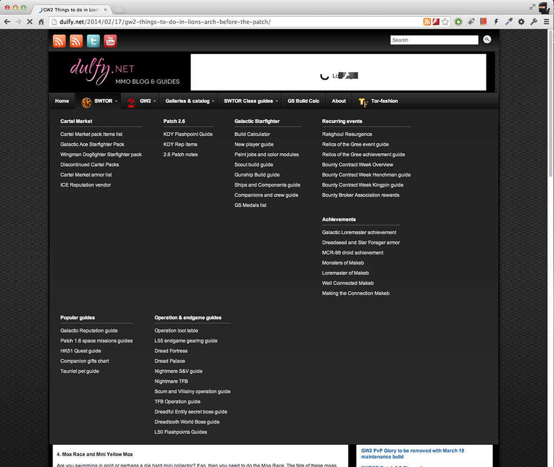Open the 2.6 Patch notes link

coord(180,154)
